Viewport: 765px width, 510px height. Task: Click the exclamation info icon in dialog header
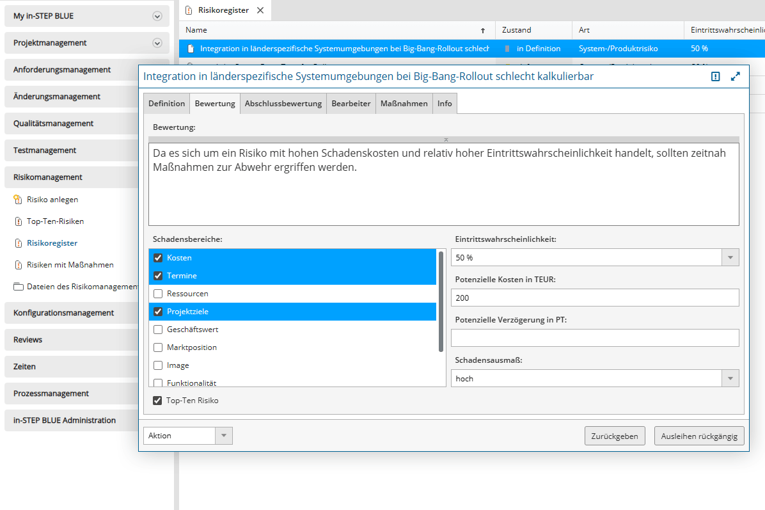click(716, 77)
